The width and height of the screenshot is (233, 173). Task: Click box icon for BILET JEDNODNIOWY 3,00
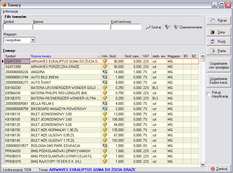point(105,114)
